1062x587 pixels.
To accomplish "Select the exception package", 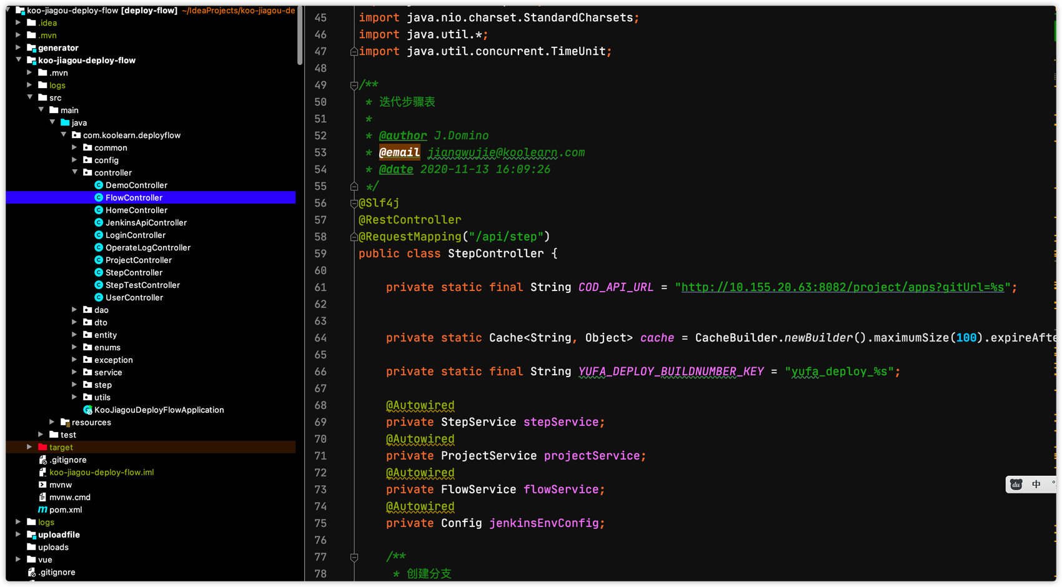I will point(114,360).
